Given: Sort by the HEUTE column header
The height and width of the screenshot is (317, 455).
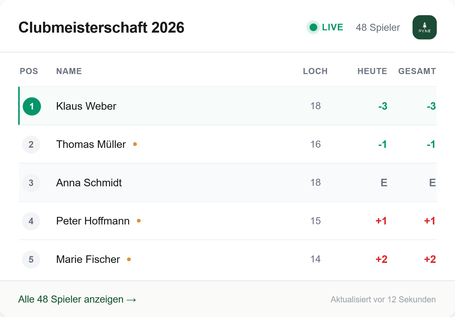Looking at the screenshot, I should click(x=372, y=71).
